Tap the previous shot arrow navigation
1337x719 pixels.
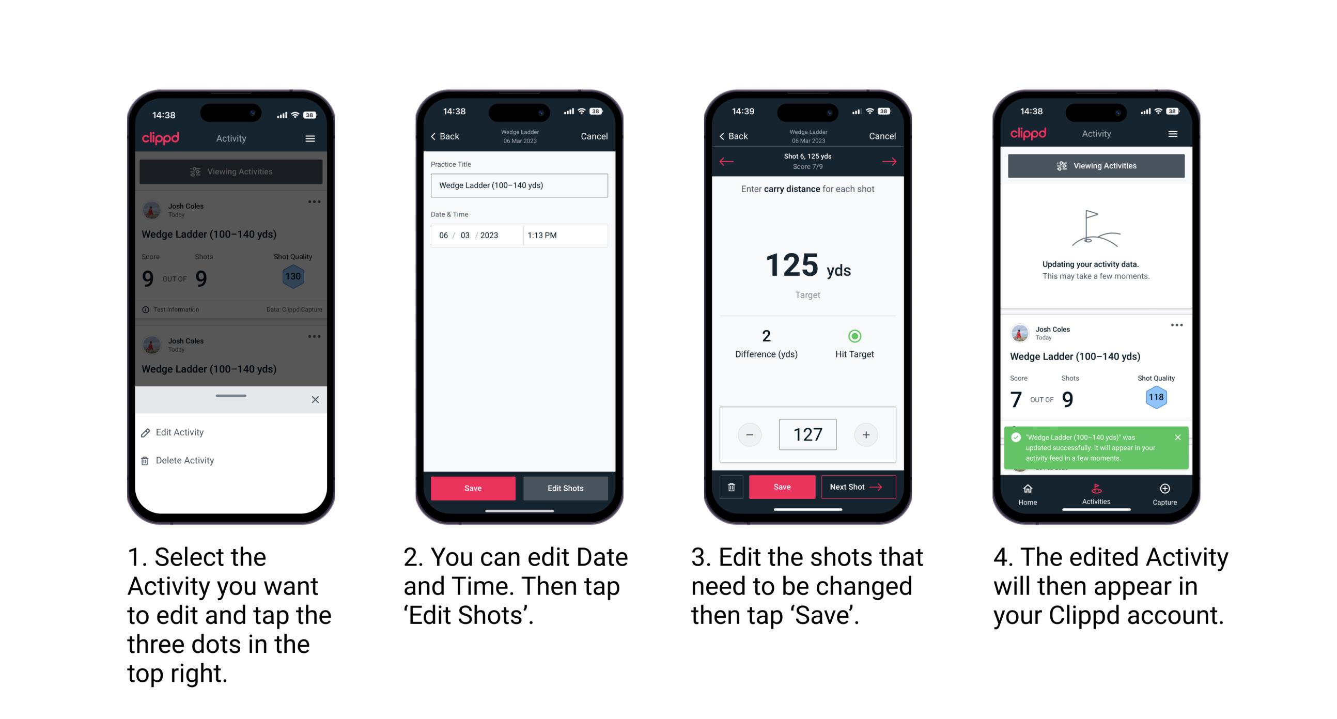[x=725, y=161]
